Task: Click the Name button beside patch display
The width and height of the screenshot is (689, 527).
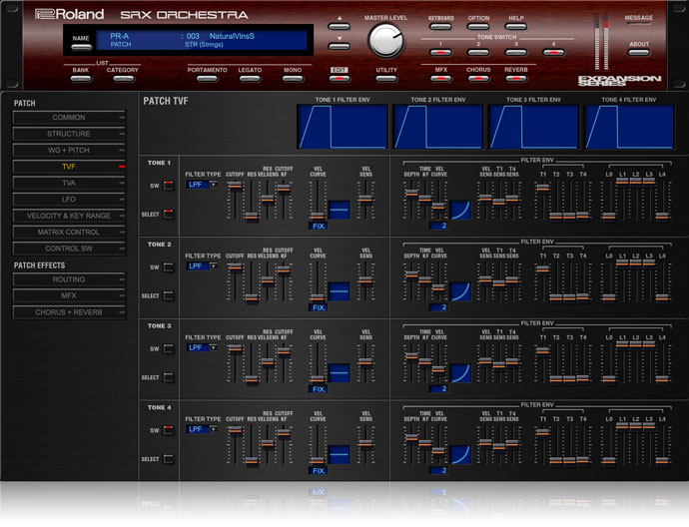Action: 81,46
